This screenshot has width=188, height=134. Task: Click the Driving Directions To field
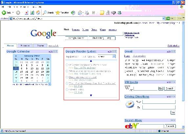[x=159, y=107]
